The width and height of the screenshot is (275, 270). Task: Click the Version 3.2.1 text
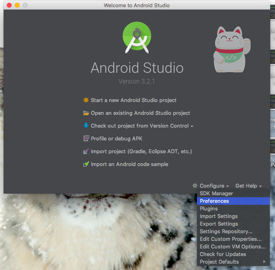pyautogui.click(x=136, y=81)
